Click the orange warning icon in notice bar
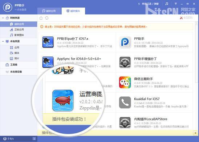Screen dimensions: 199x142 [42, 27]
